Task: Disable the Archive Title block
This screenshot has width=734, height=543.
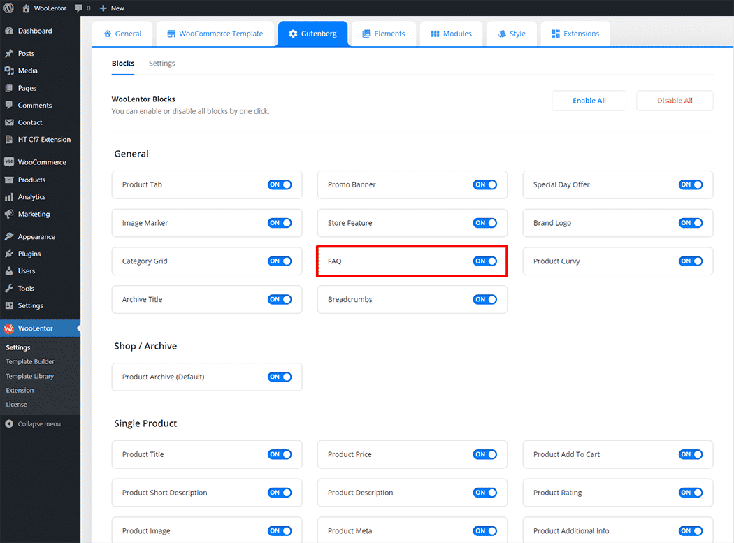Action: [x=280, y=300]
